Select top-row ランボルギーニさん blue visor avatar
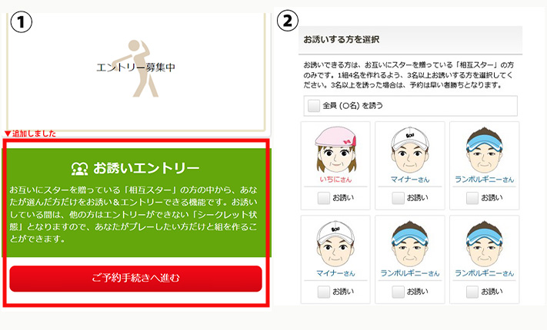547x330 pixels. pyautogui.click(x=484, y=150)
